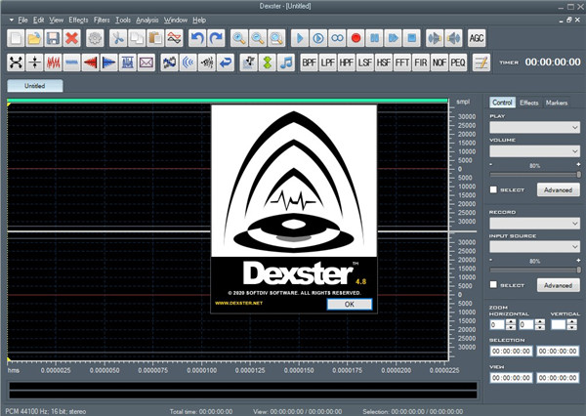Click the AGC toolbar button
The width and height of the screenshot is (586, 416).
pos(478,38)
